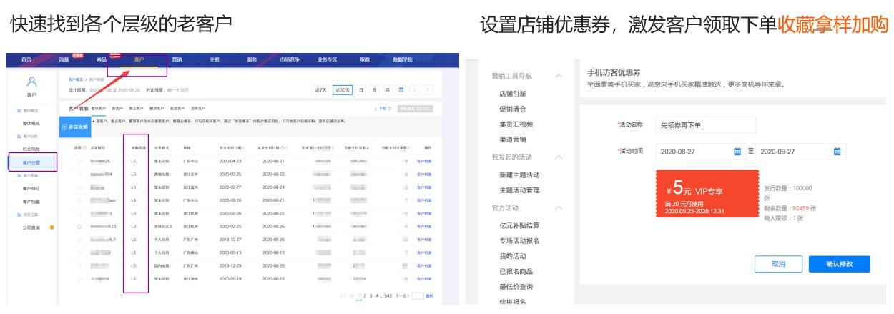Open 渠道营销 in the marketing menu
Viewport: 894px width, 314px height.
(513, 139)
